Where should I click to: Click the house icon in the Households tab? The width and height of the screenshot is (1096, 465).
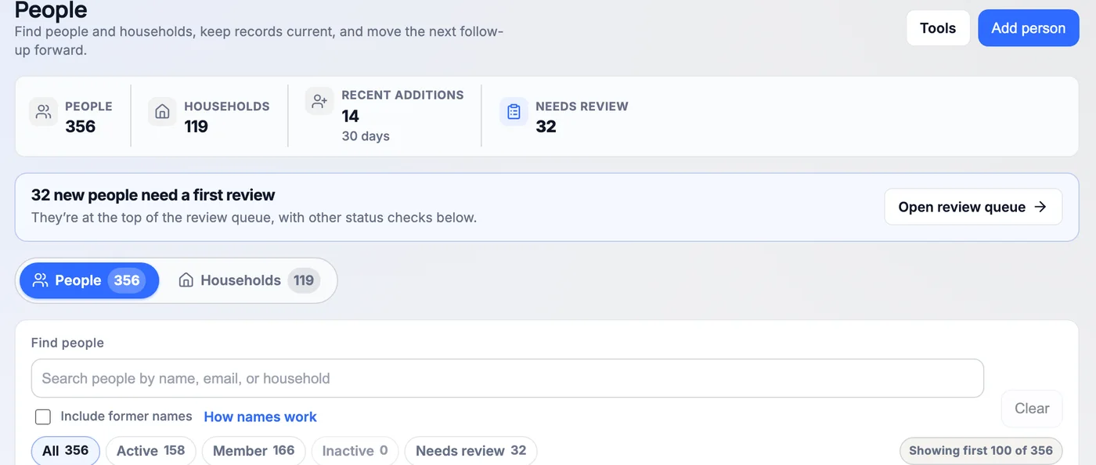pos(186,280)
